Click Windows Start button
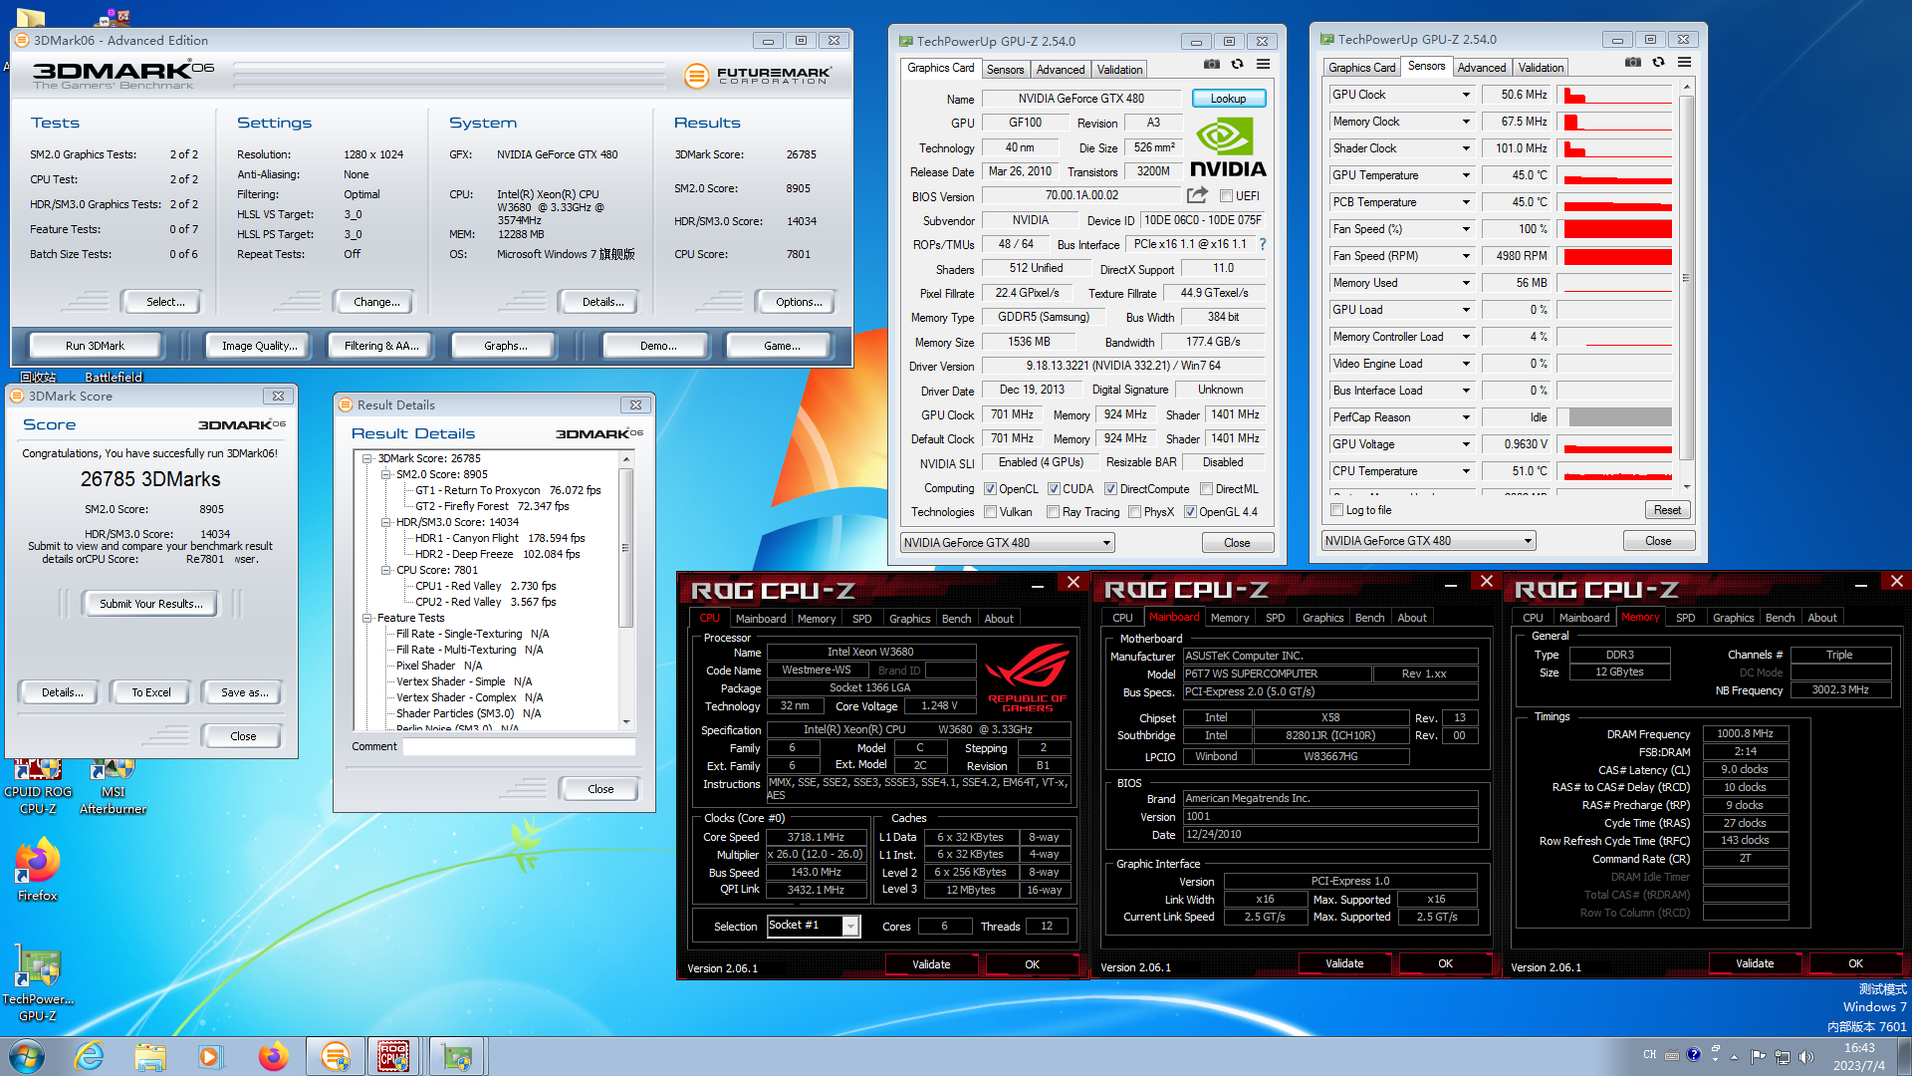Viewport: 1912px width, 1076px height. [27, 1056]
